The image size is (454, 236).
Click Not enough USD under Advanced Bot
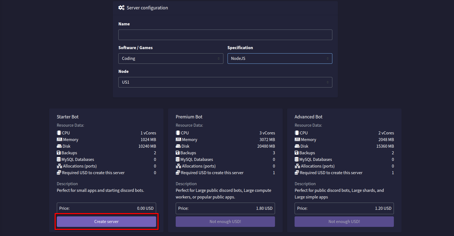(344, 222)
